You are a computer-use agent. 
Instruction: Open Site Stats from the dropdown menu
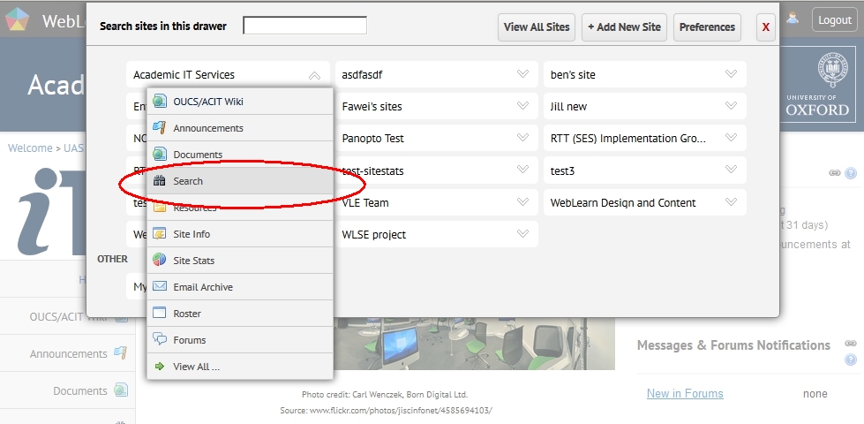coord(194,261)
